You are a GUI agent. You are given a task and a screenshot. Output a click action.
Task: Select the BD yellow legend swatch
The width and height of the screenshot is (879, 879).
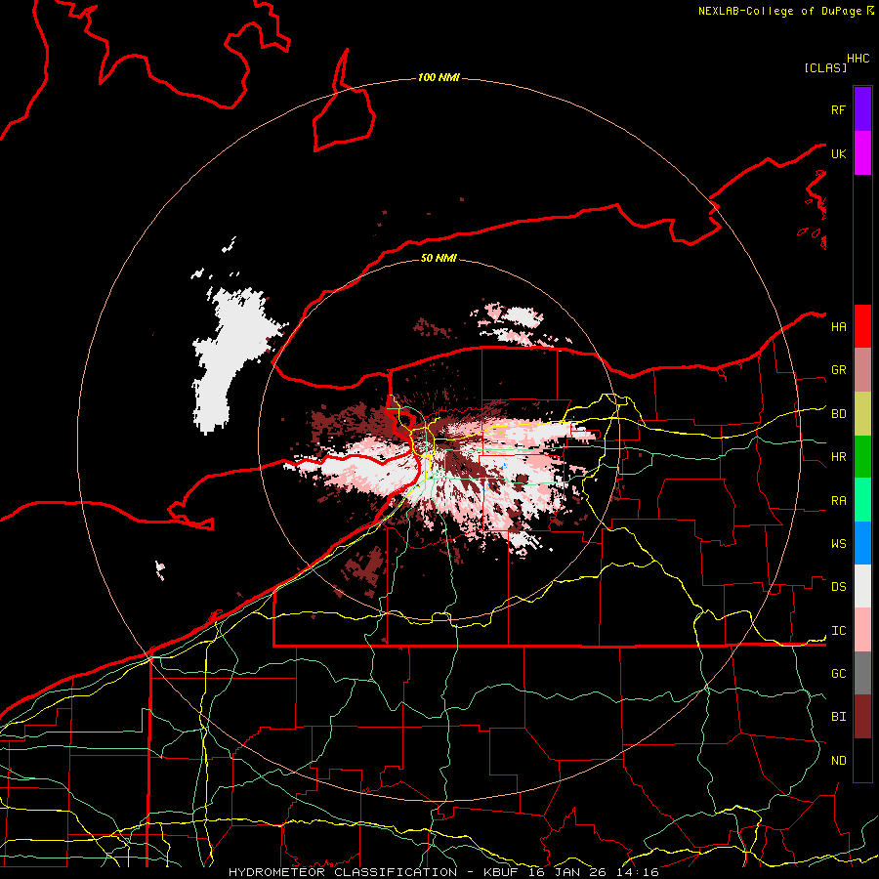pos(862,414)
